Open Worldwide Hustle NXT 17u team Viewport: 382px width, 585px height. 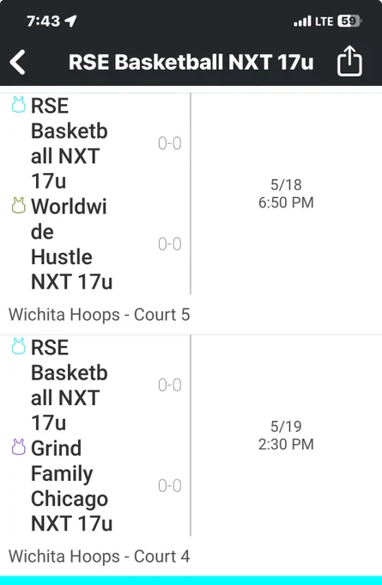[71, 244]
